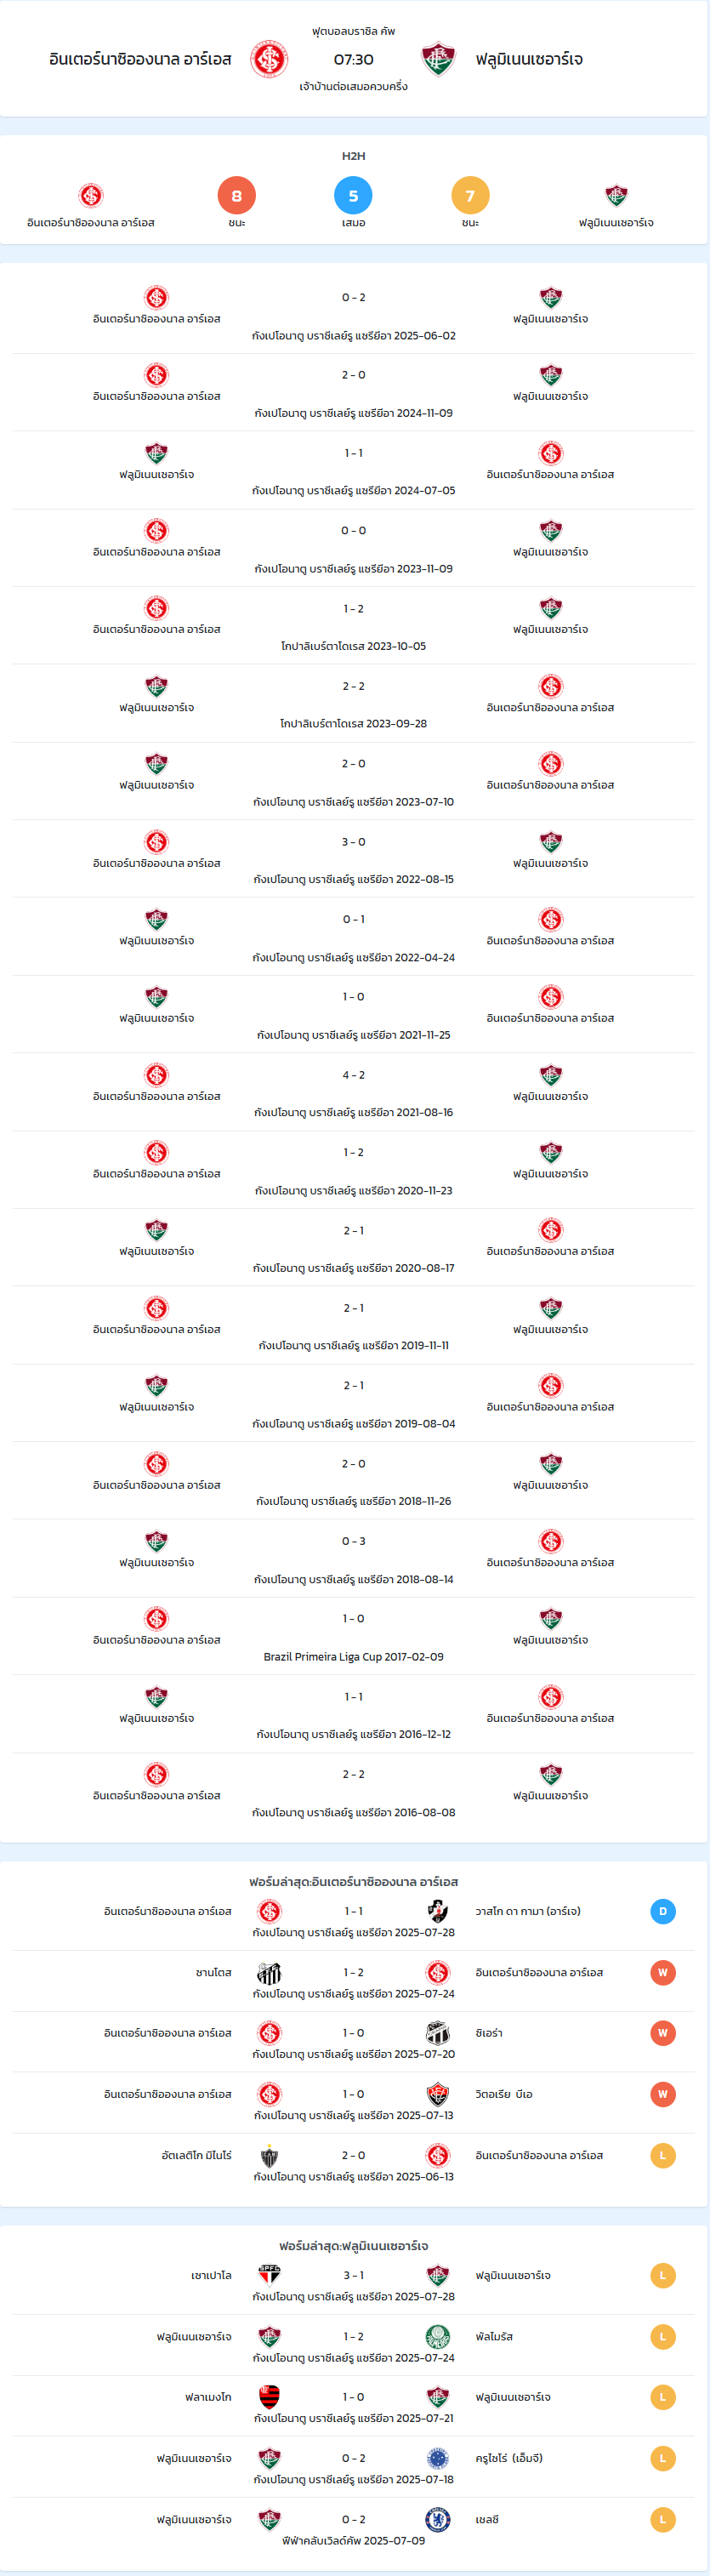Click the red 8 wins circle
The image size is (710, 2576).
click(237, 196)
